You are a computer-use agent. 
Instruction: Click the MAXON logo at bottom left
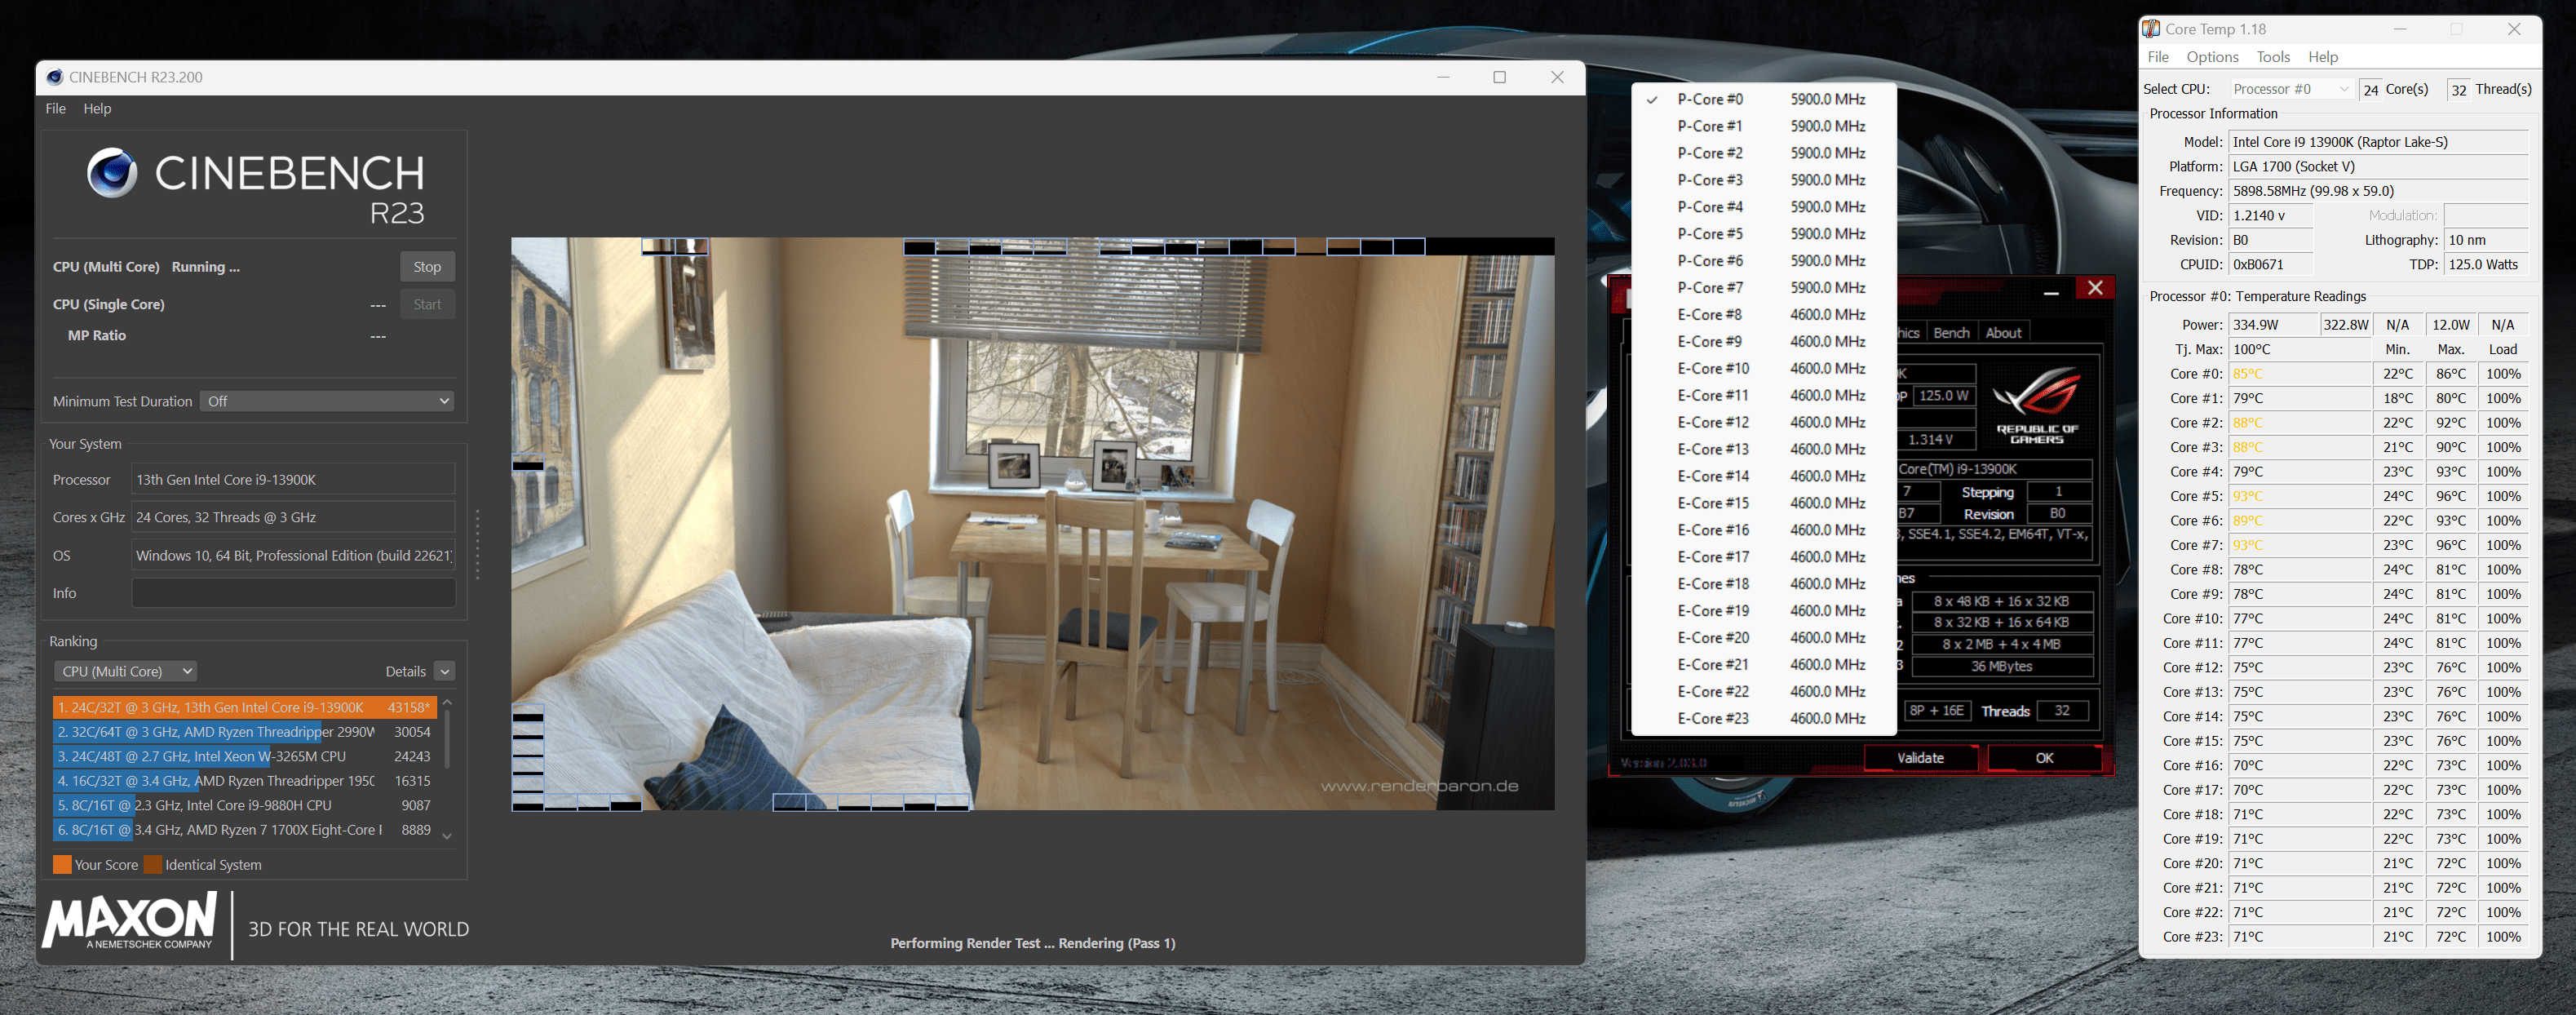[129, 921]
